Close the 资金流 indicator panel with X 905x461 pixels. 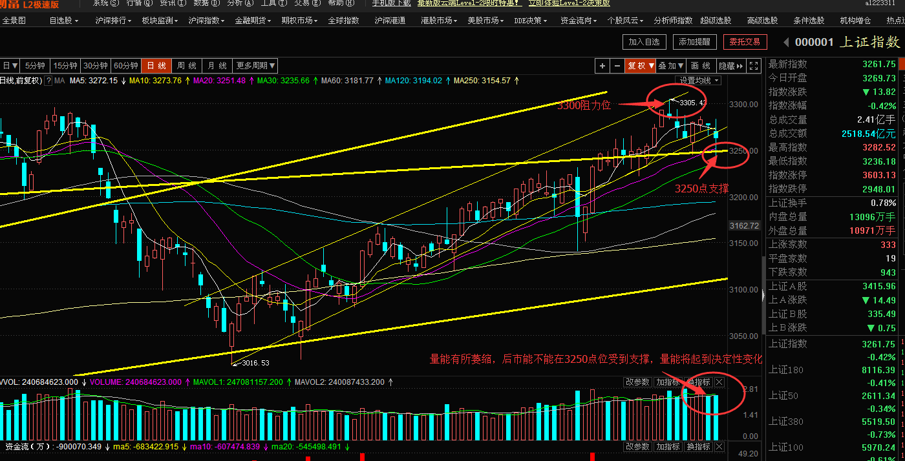pos(719,447)
